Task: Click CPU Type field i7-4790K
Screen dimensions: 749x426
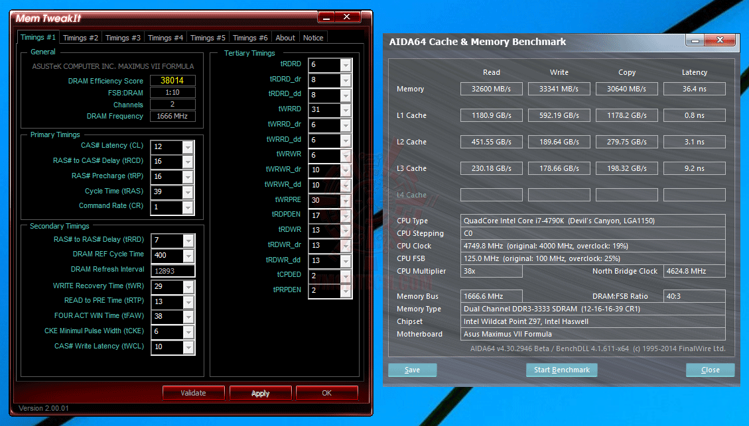Action: click(x=593, y=221)
